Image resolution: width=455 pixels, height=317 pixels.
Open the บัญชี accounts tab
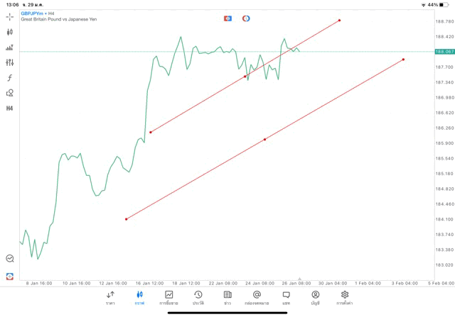click(x=315, y=298)
